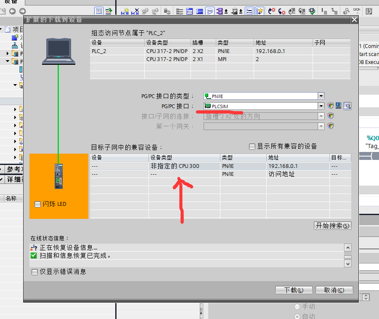This screenshot has height=319, width=379.
Task: Click the spinner control behind the dialog's bottom right
Action: 366,297
